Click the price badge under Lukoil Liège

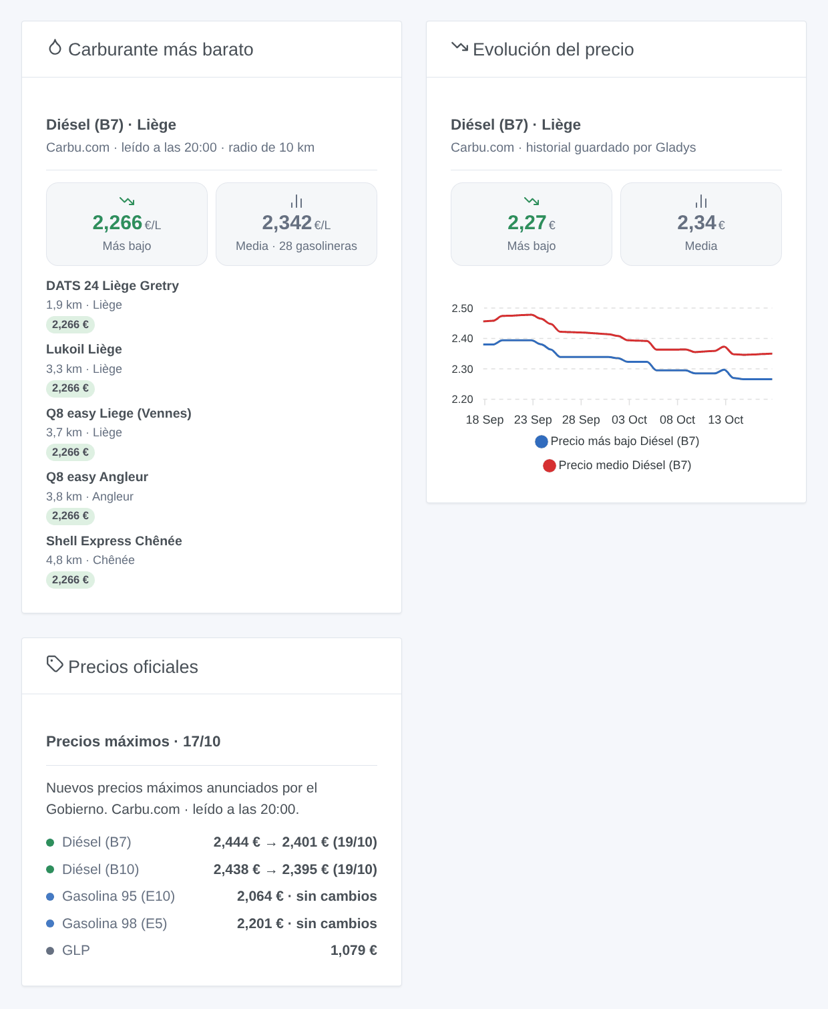[x=70, y=388]
